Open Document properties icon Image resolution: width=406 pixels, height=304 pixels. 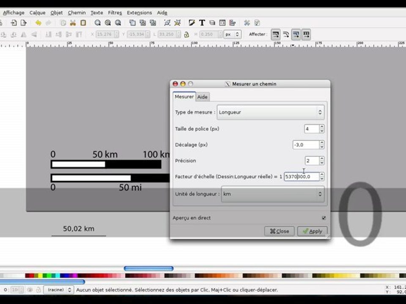[x=257, y=23]
